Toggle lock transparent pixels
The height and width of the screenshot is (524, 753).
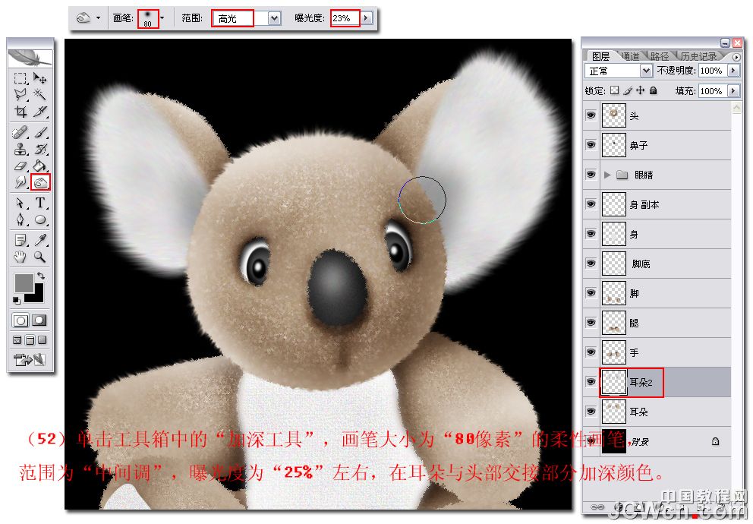click(614, 90)
